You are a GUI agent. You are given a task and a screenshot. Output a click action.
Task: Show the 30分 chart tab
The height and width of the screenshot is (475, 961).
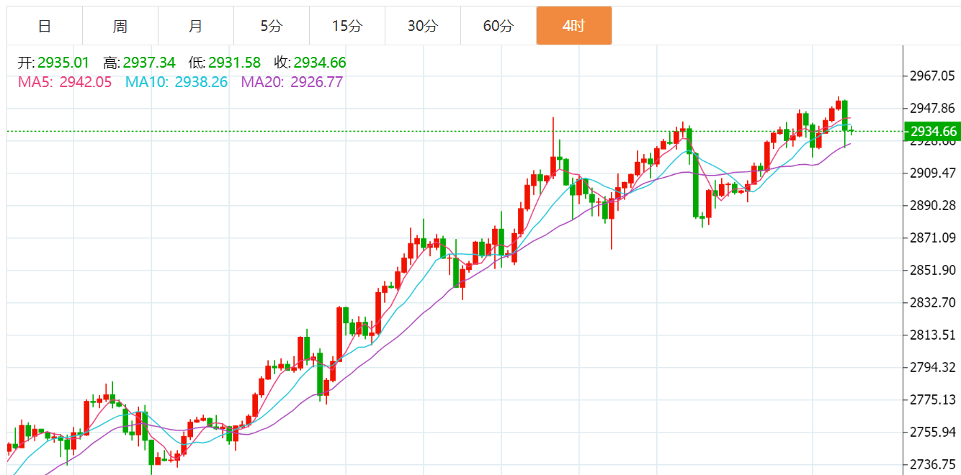423,27
